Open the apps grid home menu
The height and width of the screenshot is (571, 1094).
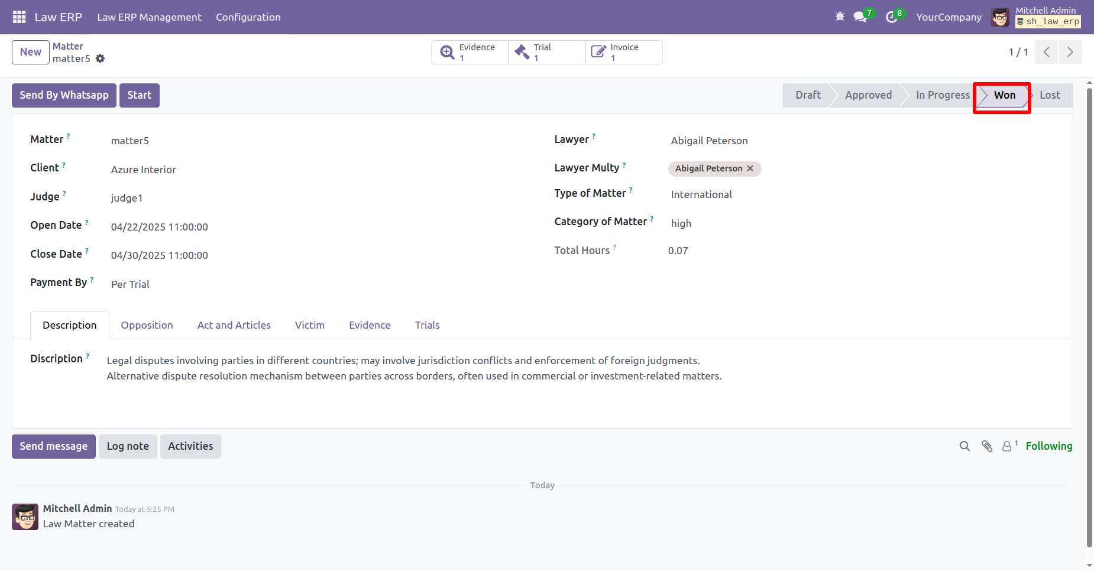click(19, 17)
